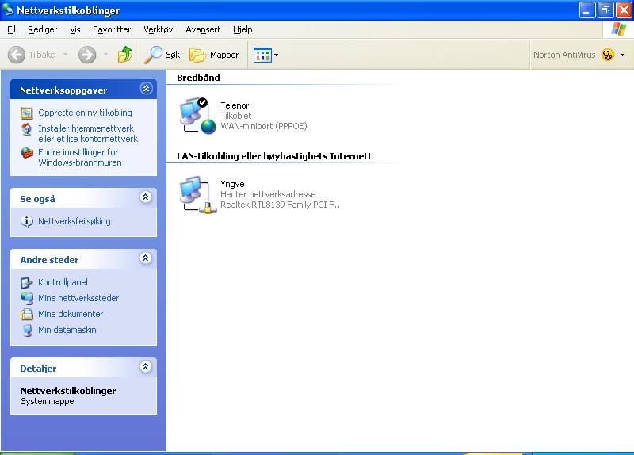Click the Tilbake back arrow icon
634x455 pixels.
click(17, 55)
